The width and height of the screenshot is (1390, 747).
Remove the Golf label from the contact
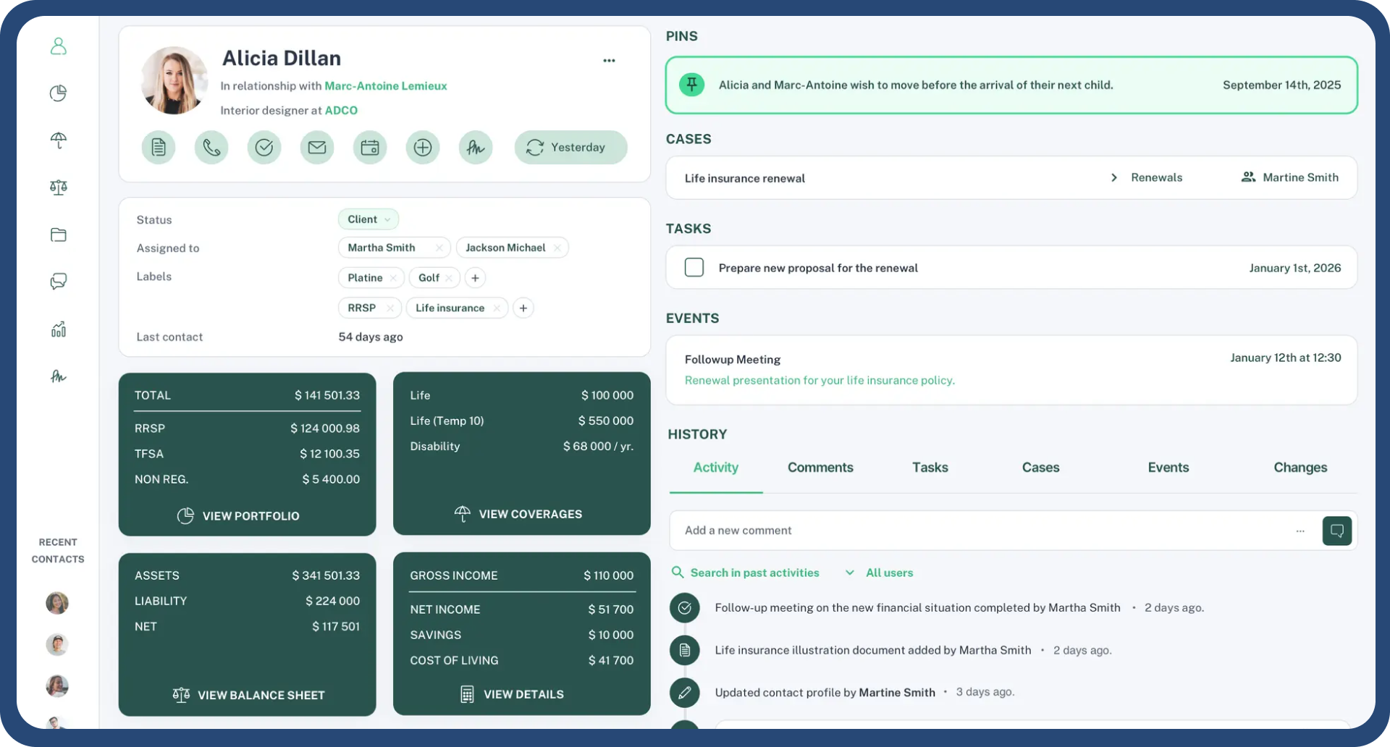[449, 277]
